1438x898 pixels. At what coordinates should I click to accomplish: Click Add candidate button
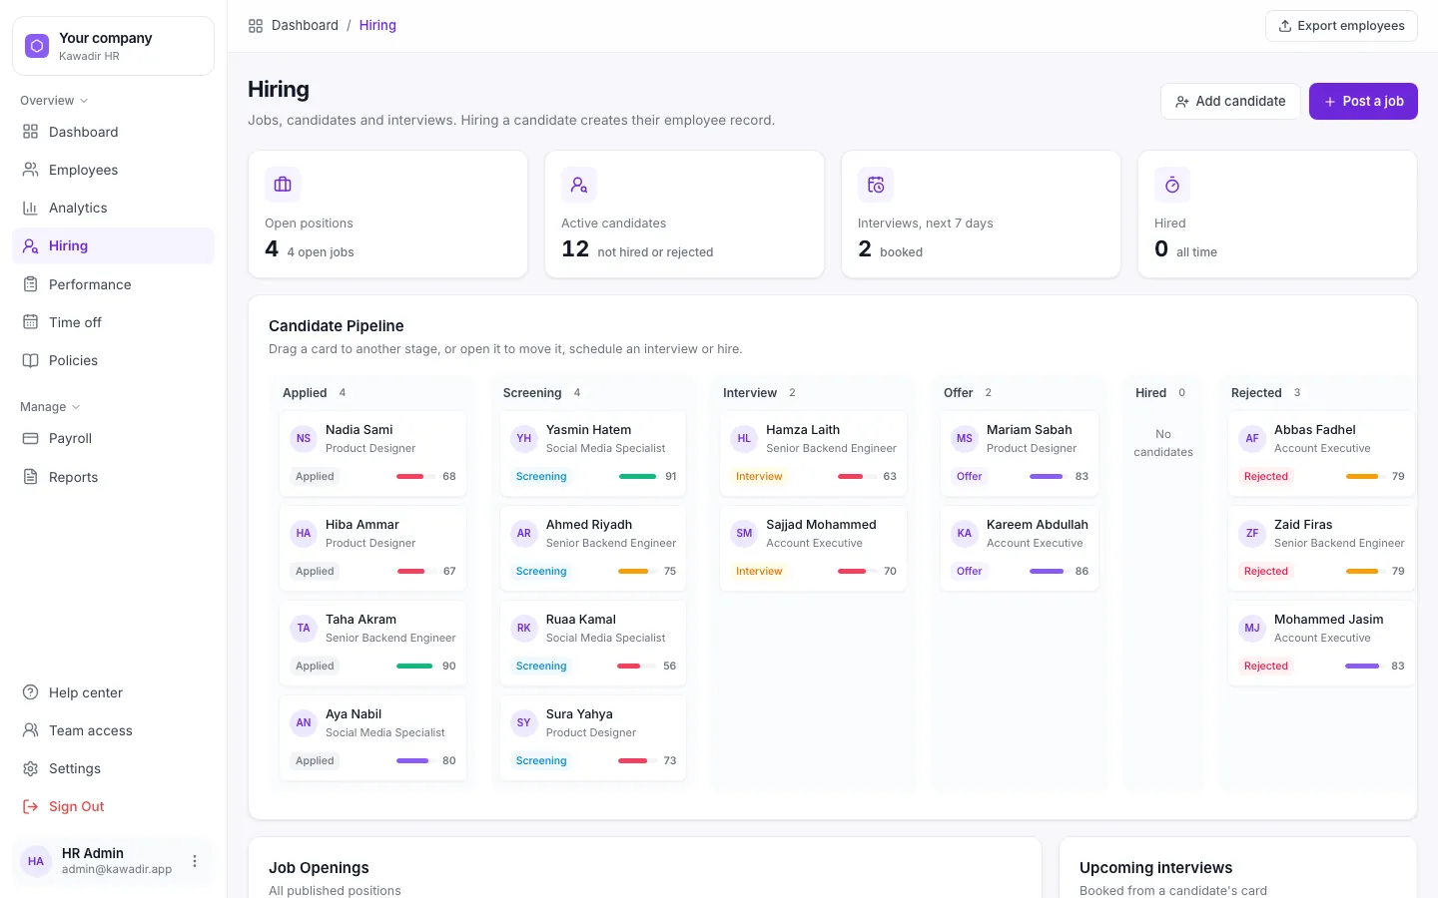pos(1230,101)
